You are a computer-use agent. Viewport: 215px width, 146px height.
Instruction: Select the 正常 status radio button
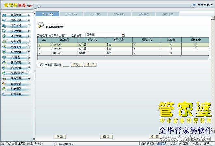point(180,144)
